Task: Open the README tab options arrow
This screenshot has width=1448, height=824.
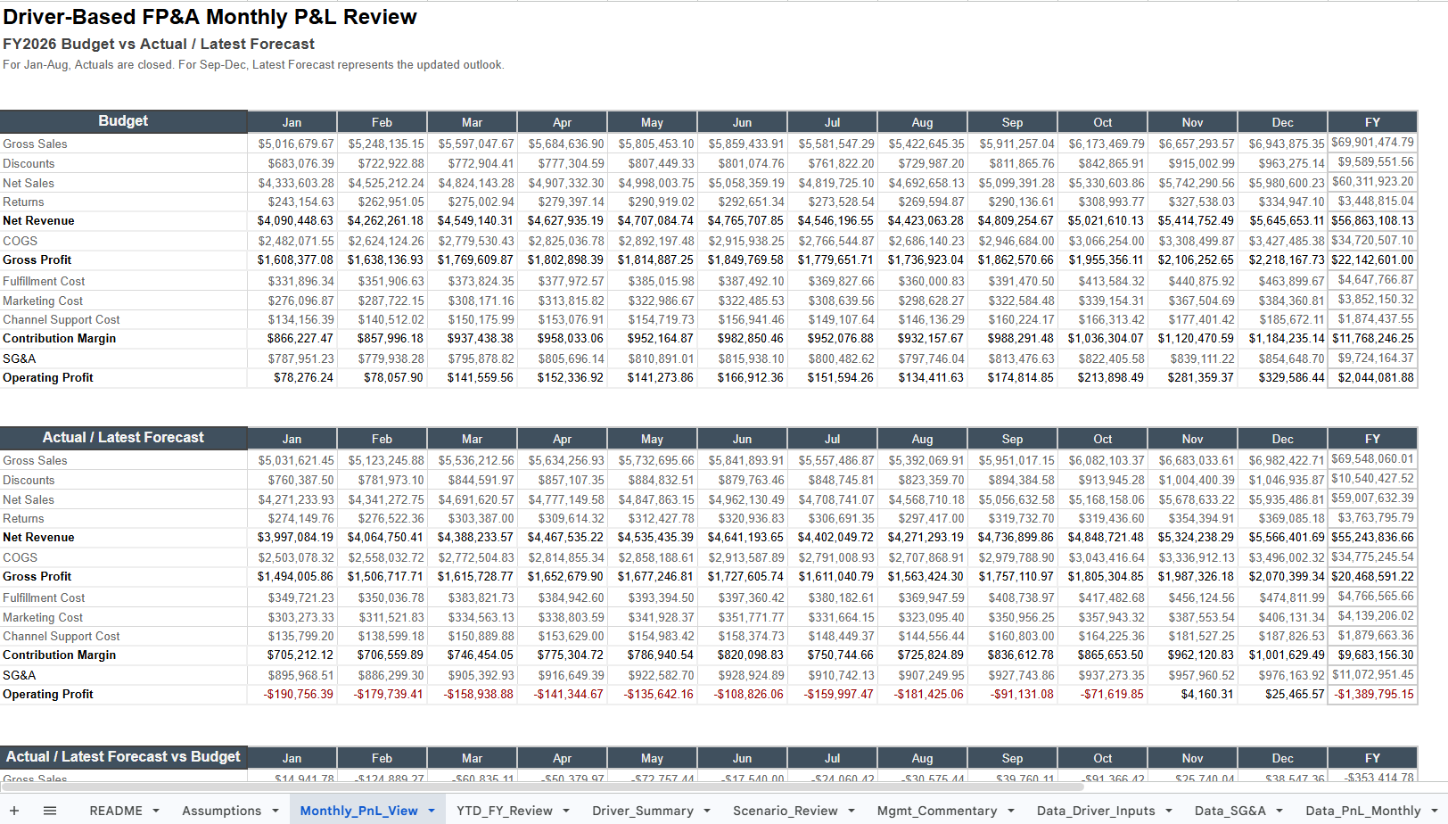Action: tap(157, 811)
